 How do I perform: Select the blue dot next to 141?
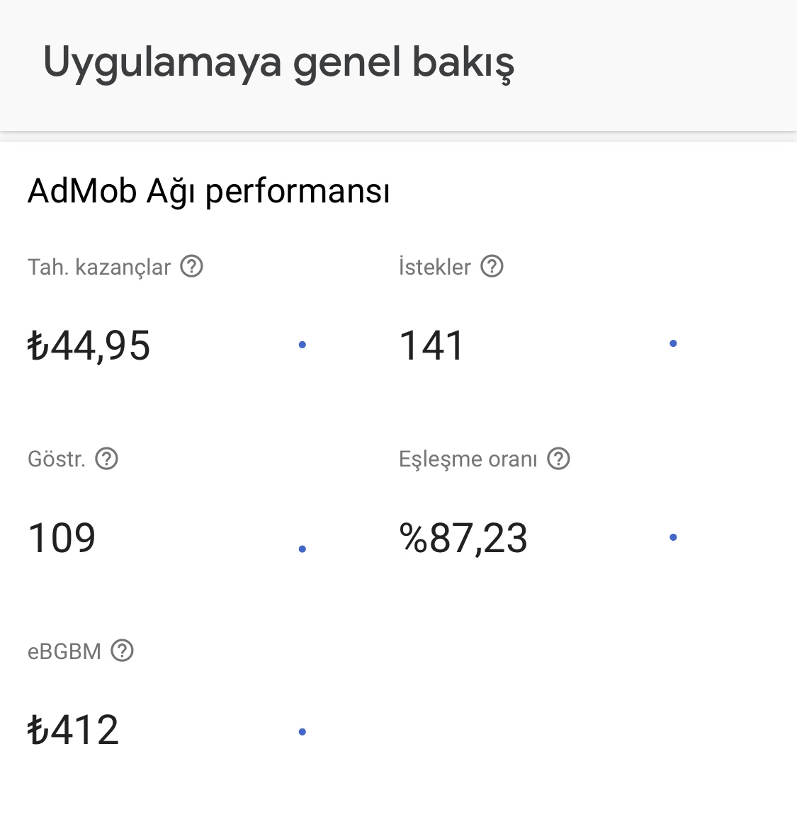point(673,343)
